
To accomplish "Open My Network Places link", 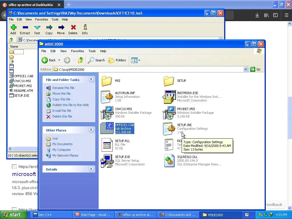I will pos(65,155).
